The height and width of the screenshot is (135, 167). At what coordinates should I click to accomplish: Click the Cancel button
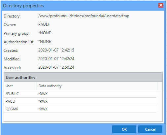coord(150,129)
